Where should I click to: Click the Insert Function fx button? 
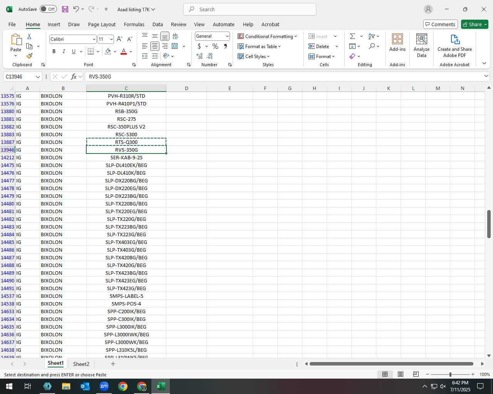point(74,77)
